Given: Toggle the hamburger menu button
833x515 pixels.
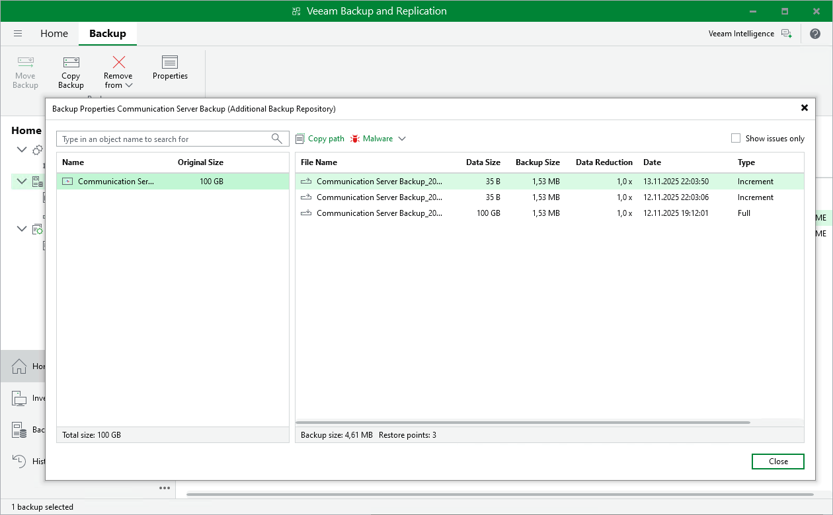Looking at the screenshot, I should pos(18,33).
